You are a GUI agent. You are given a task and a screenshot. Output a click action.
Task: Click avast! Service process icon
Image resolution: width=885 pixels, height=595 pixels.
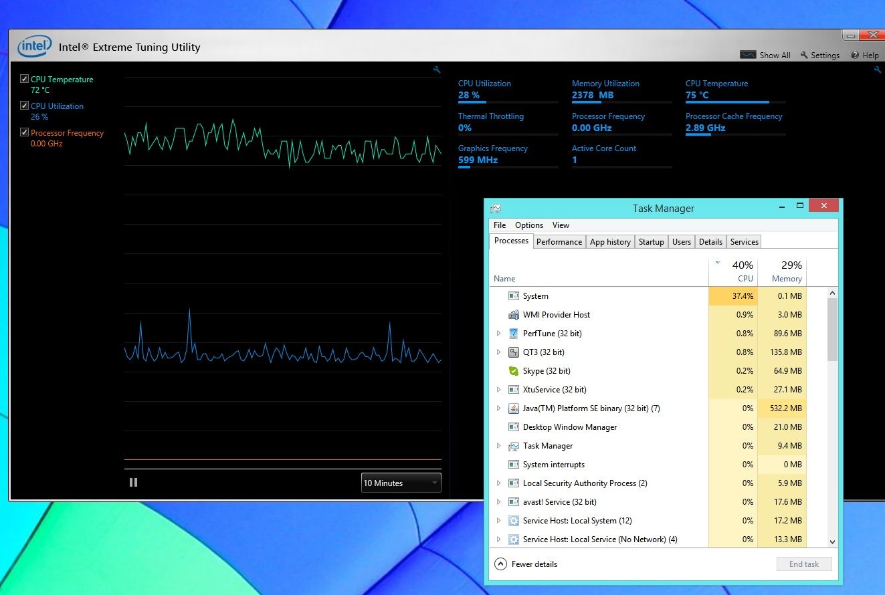514,501
